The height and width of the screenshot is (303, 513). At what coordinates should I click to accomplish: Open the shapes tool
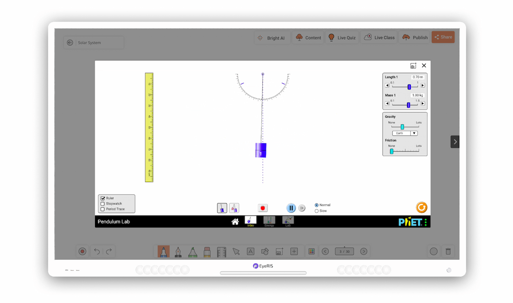pyautogui.click(x=265, y=251)
